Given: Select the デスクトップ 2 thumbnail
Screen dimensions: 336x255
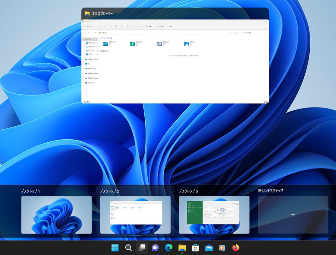Looking at the screenshot, I should coord(135,215).
